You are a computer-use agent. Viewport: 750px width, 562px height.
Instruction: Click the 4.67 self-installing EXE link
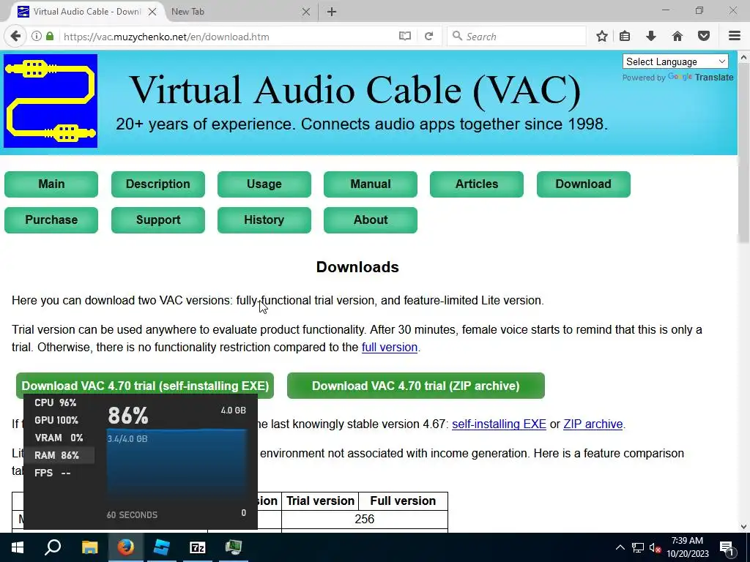499,424
